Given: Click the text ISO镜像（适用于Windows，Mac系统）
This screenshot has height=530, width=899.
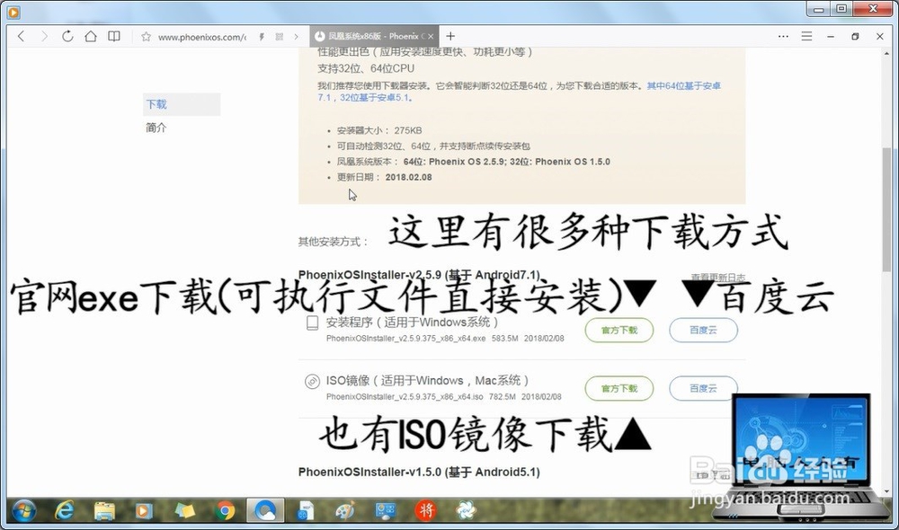Looking at the screenshot, I should [427, 381].
